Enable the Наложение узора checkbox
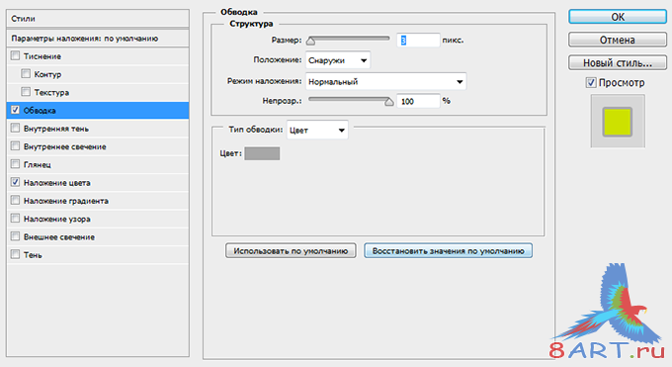The image size is (672, 367). [x=15, y=218]
